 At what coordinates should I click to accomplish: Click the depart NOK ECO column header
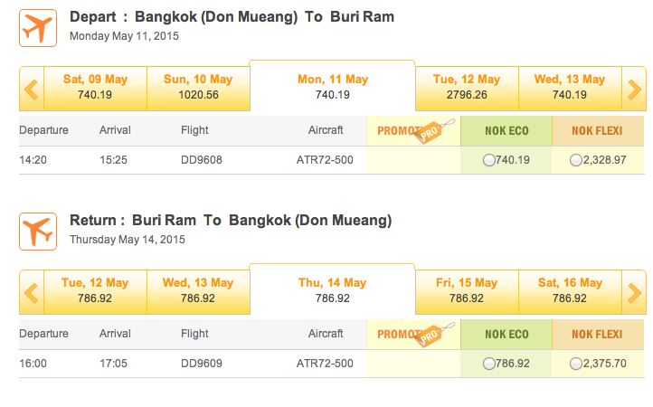pos(506,131)
